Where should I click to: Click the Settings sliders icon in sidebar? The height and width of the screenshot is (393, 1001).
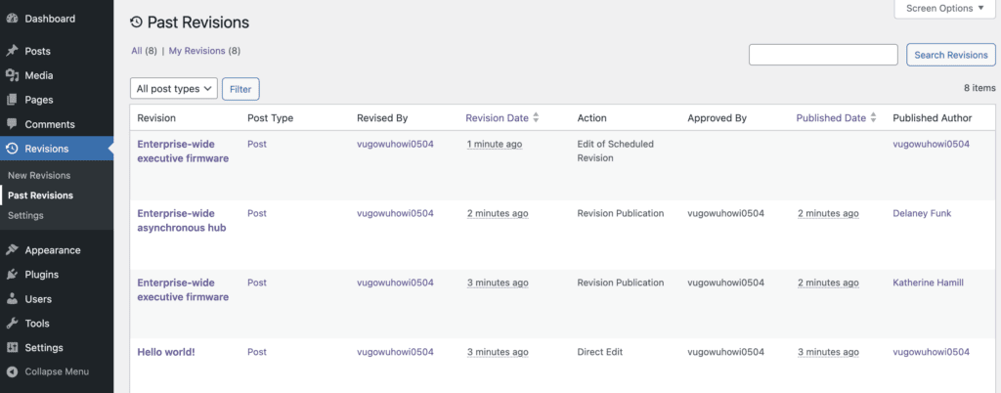(x=12, y=348)
